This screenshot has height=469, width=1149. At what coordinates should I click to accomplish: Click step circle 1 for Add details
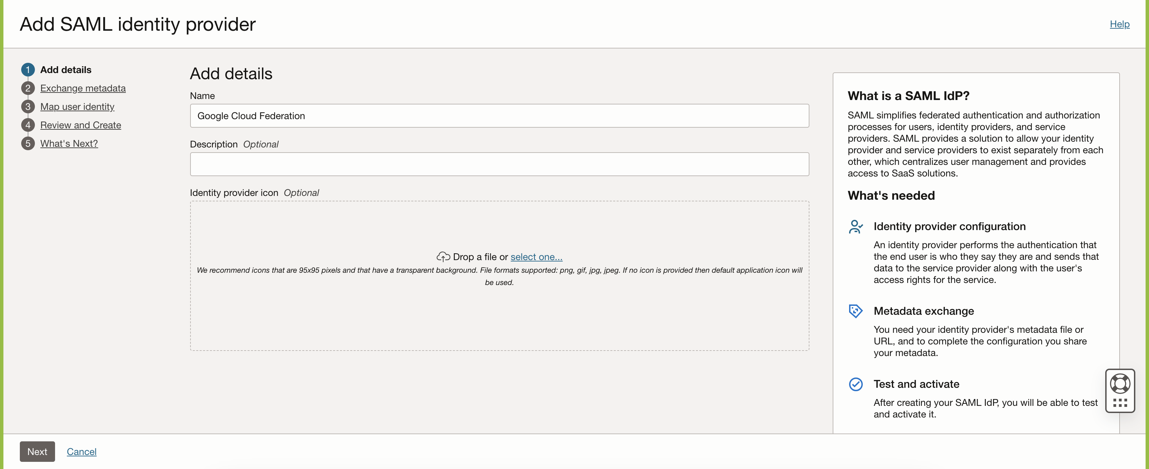click(x=28, y=70)
